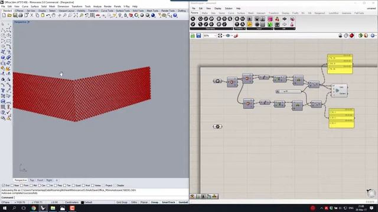Toggle Gumball in Rhino status bar
The width and height of the screenshot is (378, 212).
click(x=183, y=203)
